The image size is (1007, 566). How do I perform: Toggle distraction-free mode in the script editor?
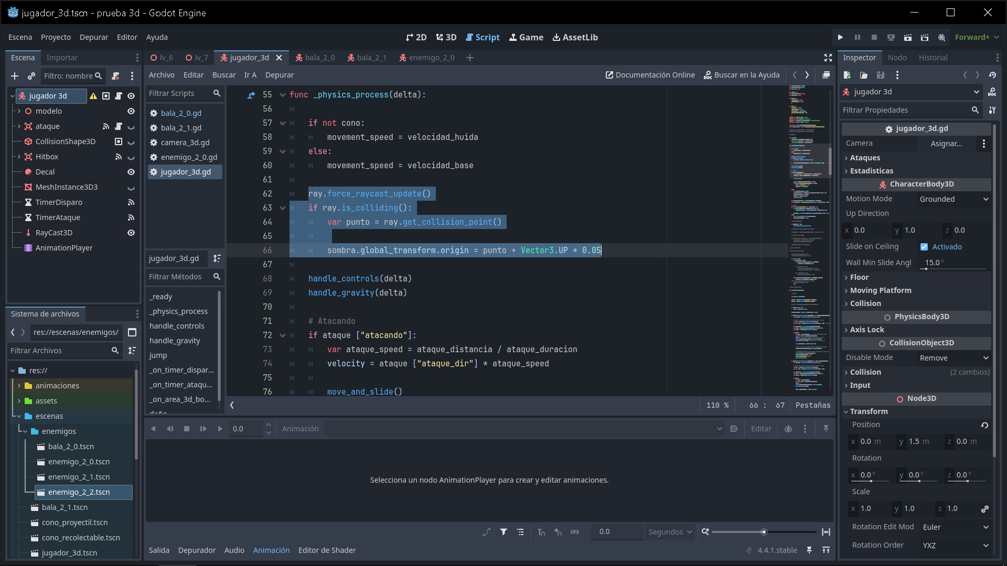coord(828,58)
